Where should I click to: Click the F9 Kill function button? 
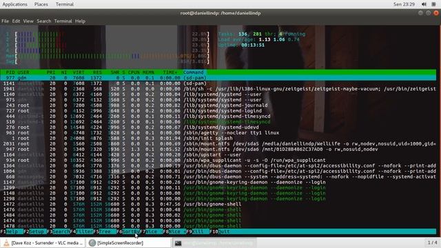click(198, 231)
